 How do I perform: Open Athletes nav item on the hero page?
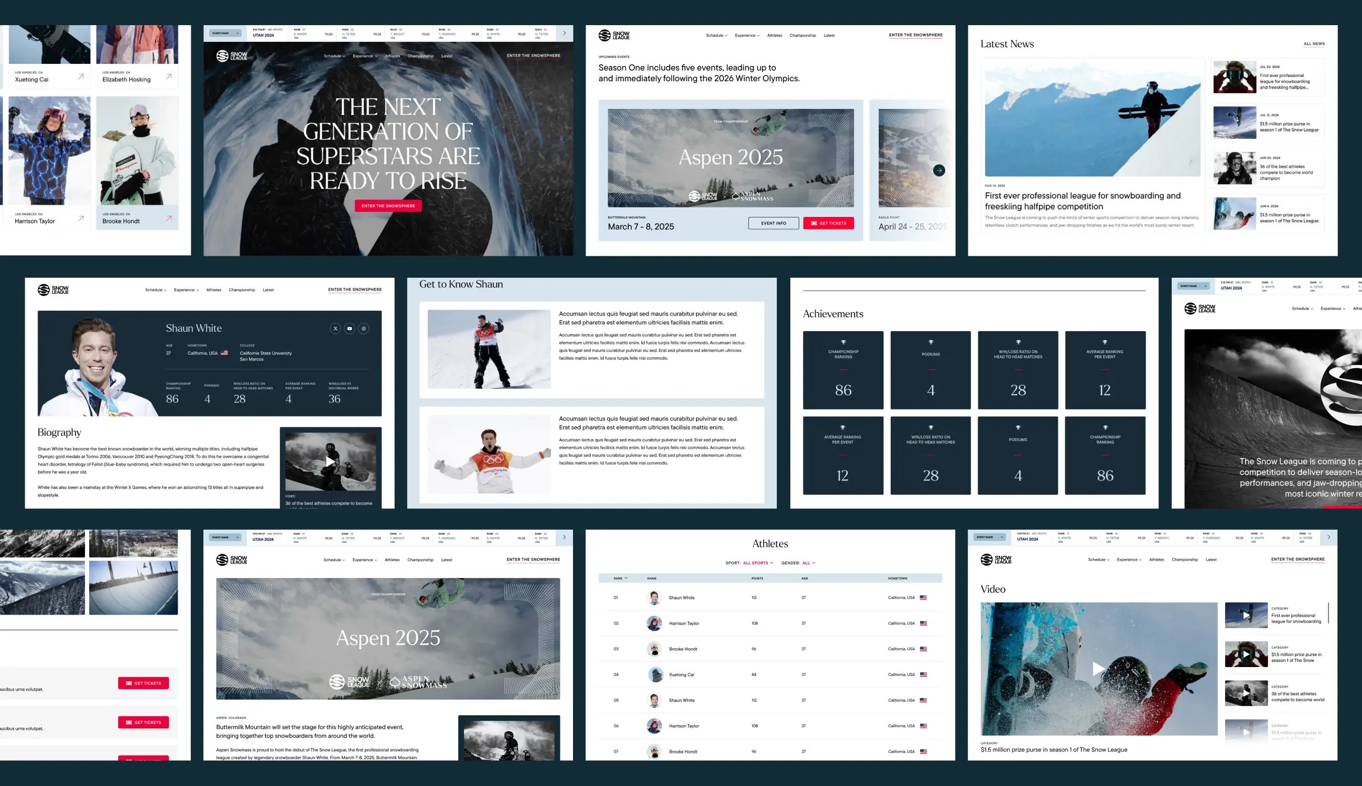click(x=393, y=56)
